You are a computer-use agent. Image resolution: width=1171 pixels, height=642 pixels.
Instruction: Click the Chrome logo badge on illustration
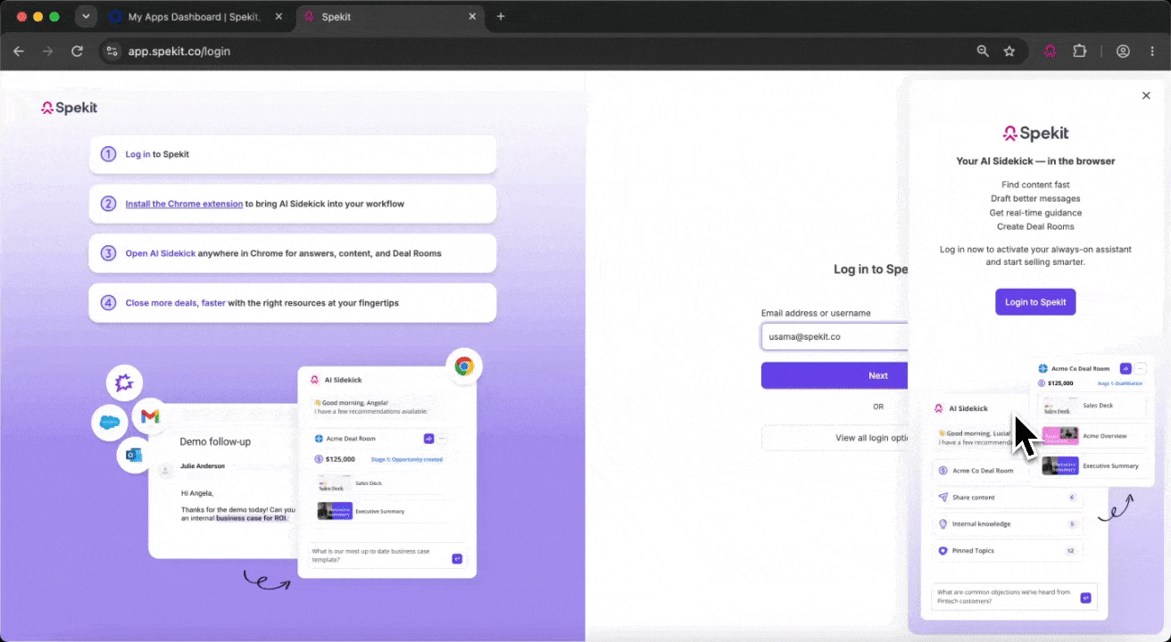click(463, 366)
